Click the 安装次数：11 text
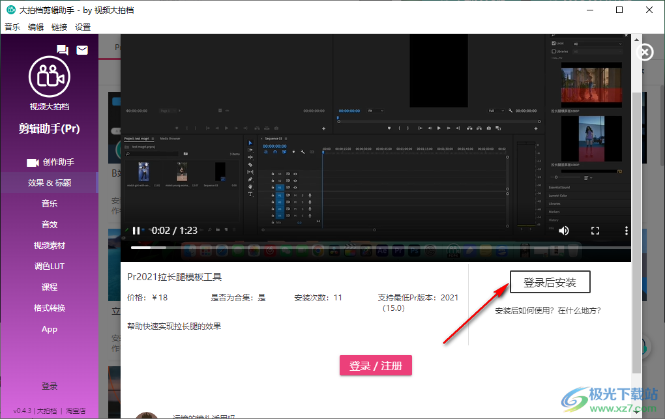The height and width of the screenshot is (419, 665). click(x=318, y=298)
